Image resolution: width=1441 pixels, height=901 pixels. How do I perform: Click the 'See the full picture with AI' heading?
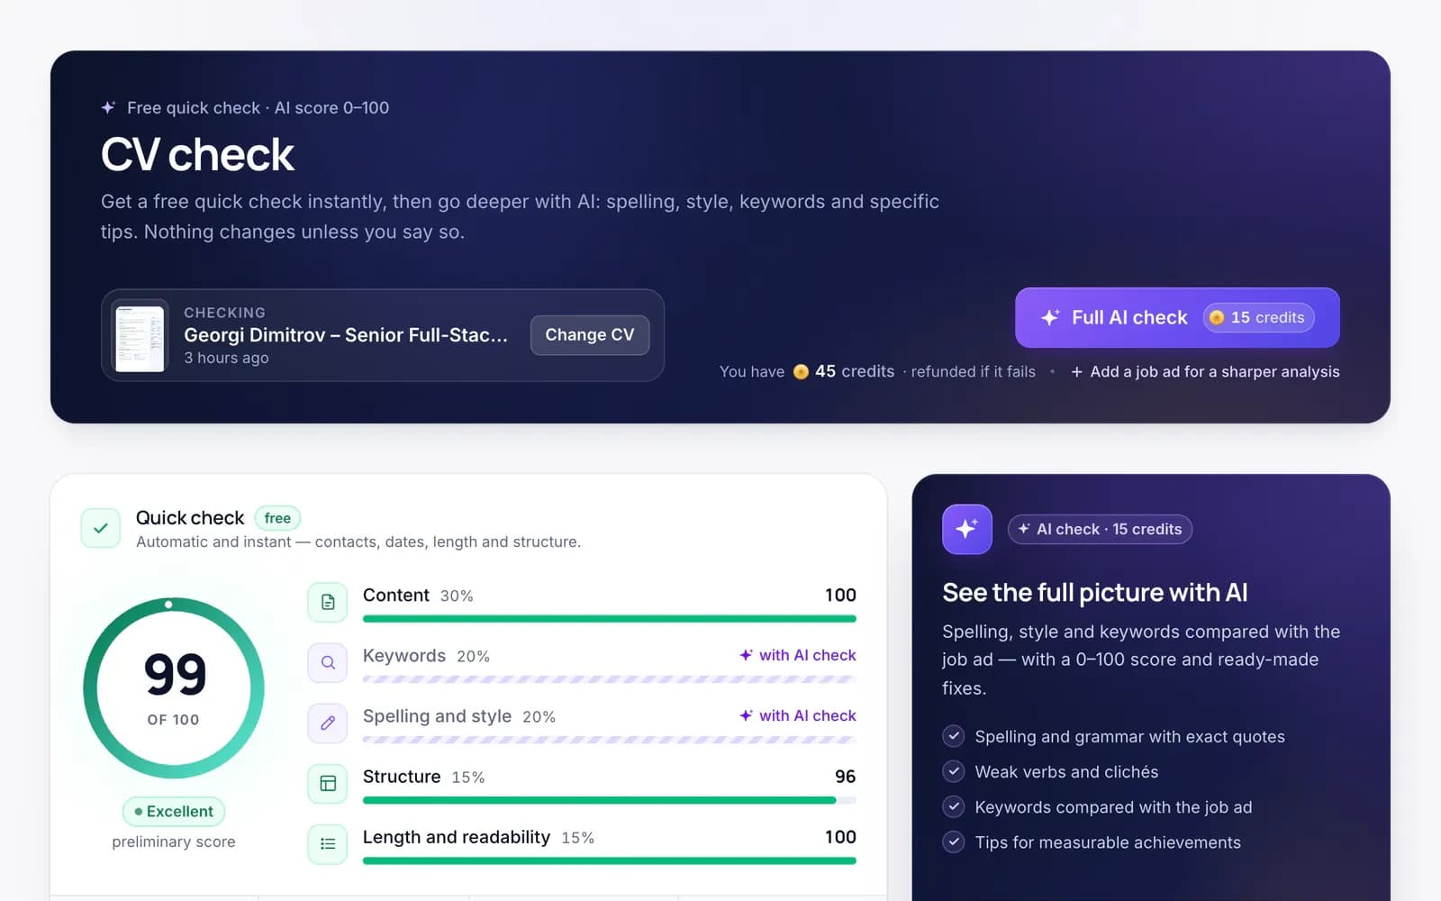pyautogui.click(x=1095, y=592)
